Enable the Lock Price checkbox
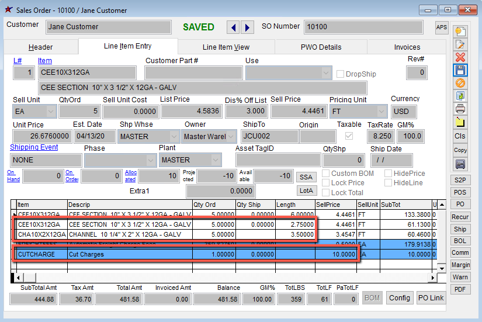The width and height of the screenshot is (482, 322). click(x=325, y=183)
